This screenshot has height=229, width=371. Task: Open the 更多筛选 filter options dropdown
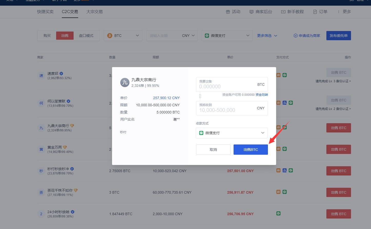(267, 36)
